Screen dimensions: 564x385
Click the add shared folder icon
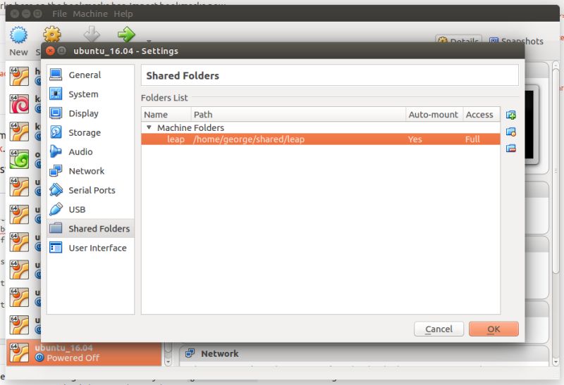(510, 115)
